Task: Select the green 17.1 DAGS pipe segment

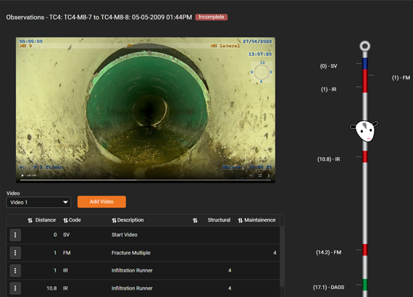Action: tap(365, 285)
